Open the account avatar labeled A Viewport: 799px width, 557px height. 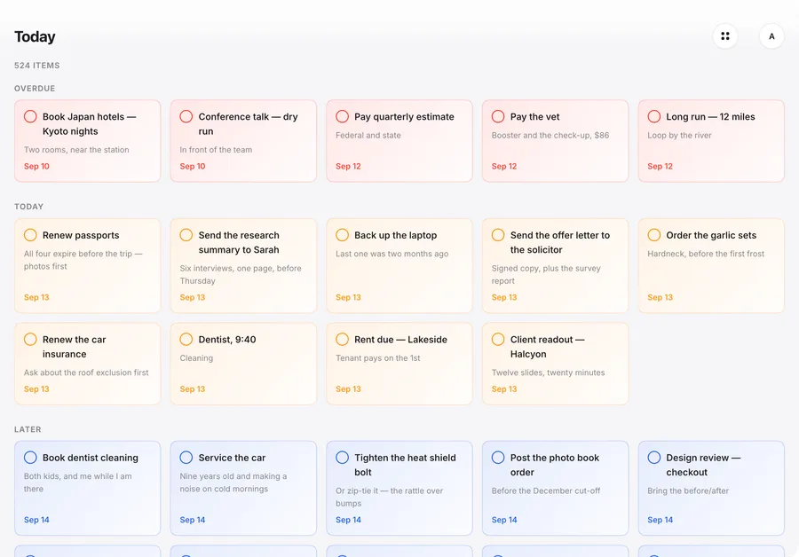tap(771, 36)
